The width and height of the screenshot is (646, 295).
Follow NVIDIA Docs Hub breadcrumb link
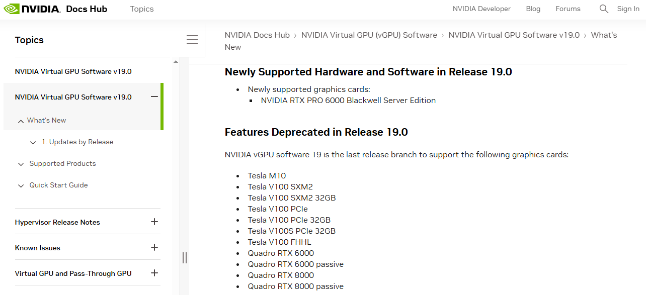[257, 35]
